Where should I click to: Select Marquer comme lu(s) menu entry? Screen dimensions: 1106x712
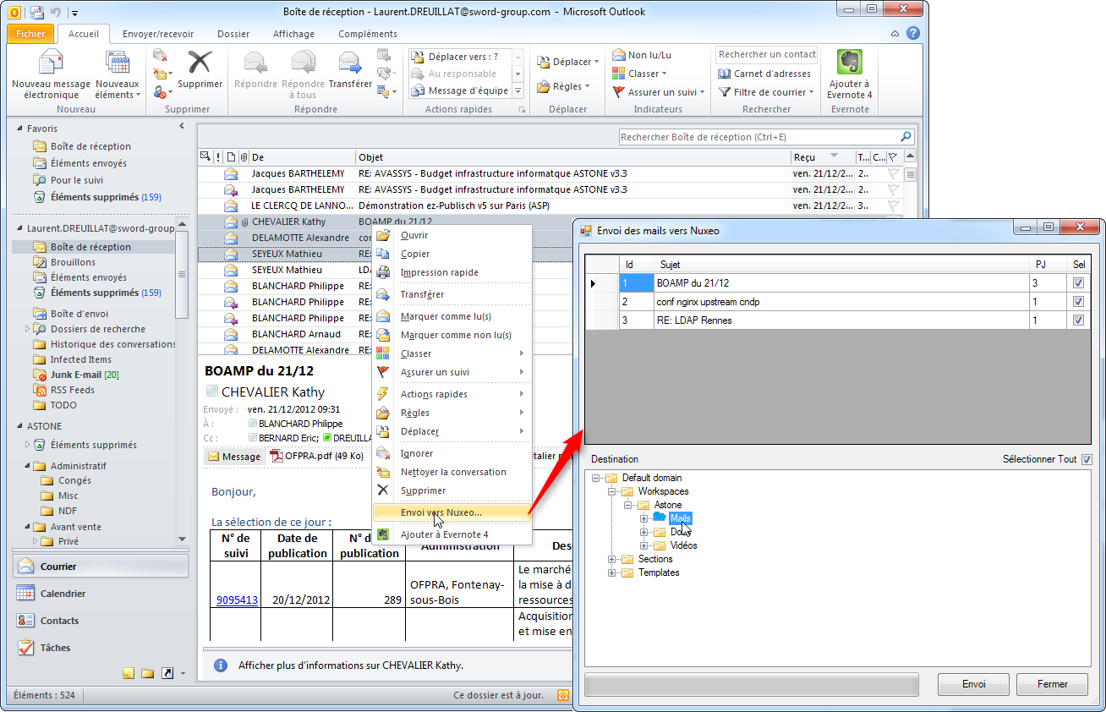[452, 316]
